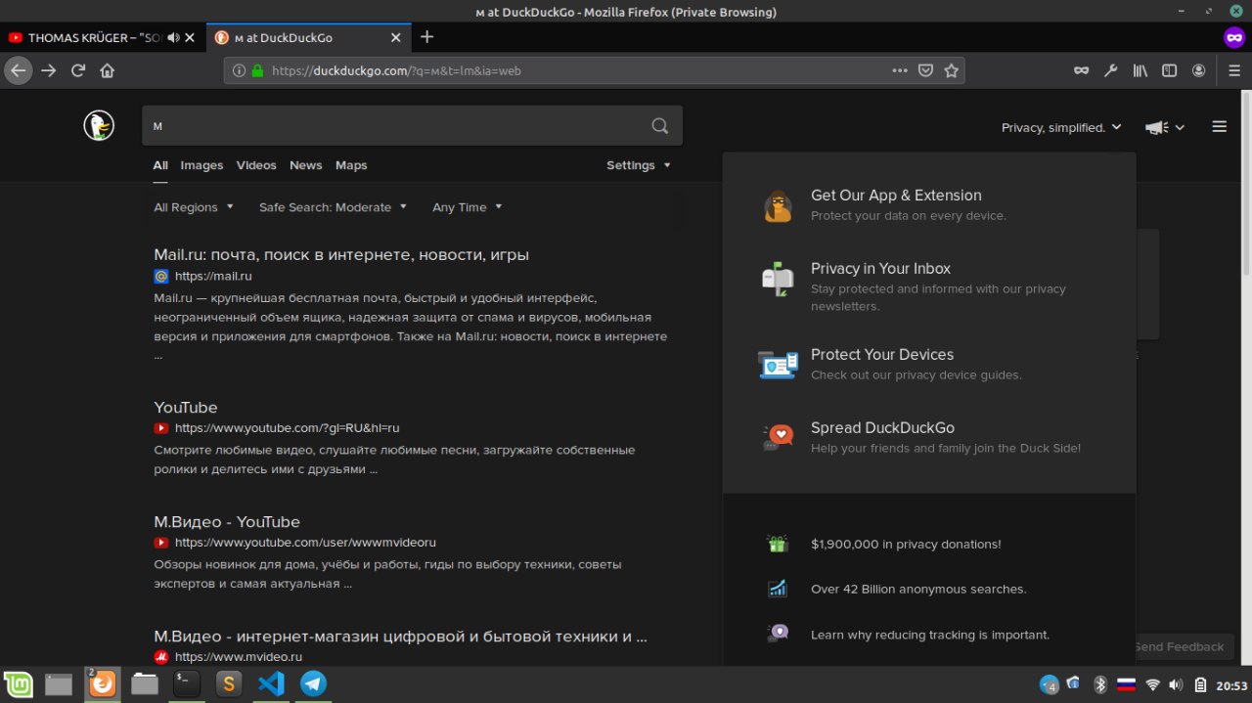
Task: Open DuckDuckGo side hamburger menu
Action: tap(1219, 126)
